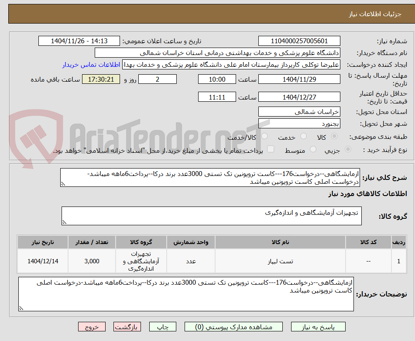Screen dimensions: 415x341
Task: Click the price validity date 1404/12/27
Action: tap(299, 97)
